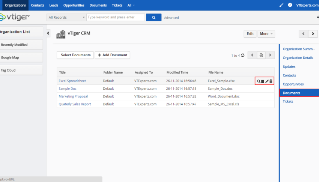The width and height of the screenshot is (319, 182).
Task: Open the Marketing Proposal document link
Action: (x=73, y=96)
